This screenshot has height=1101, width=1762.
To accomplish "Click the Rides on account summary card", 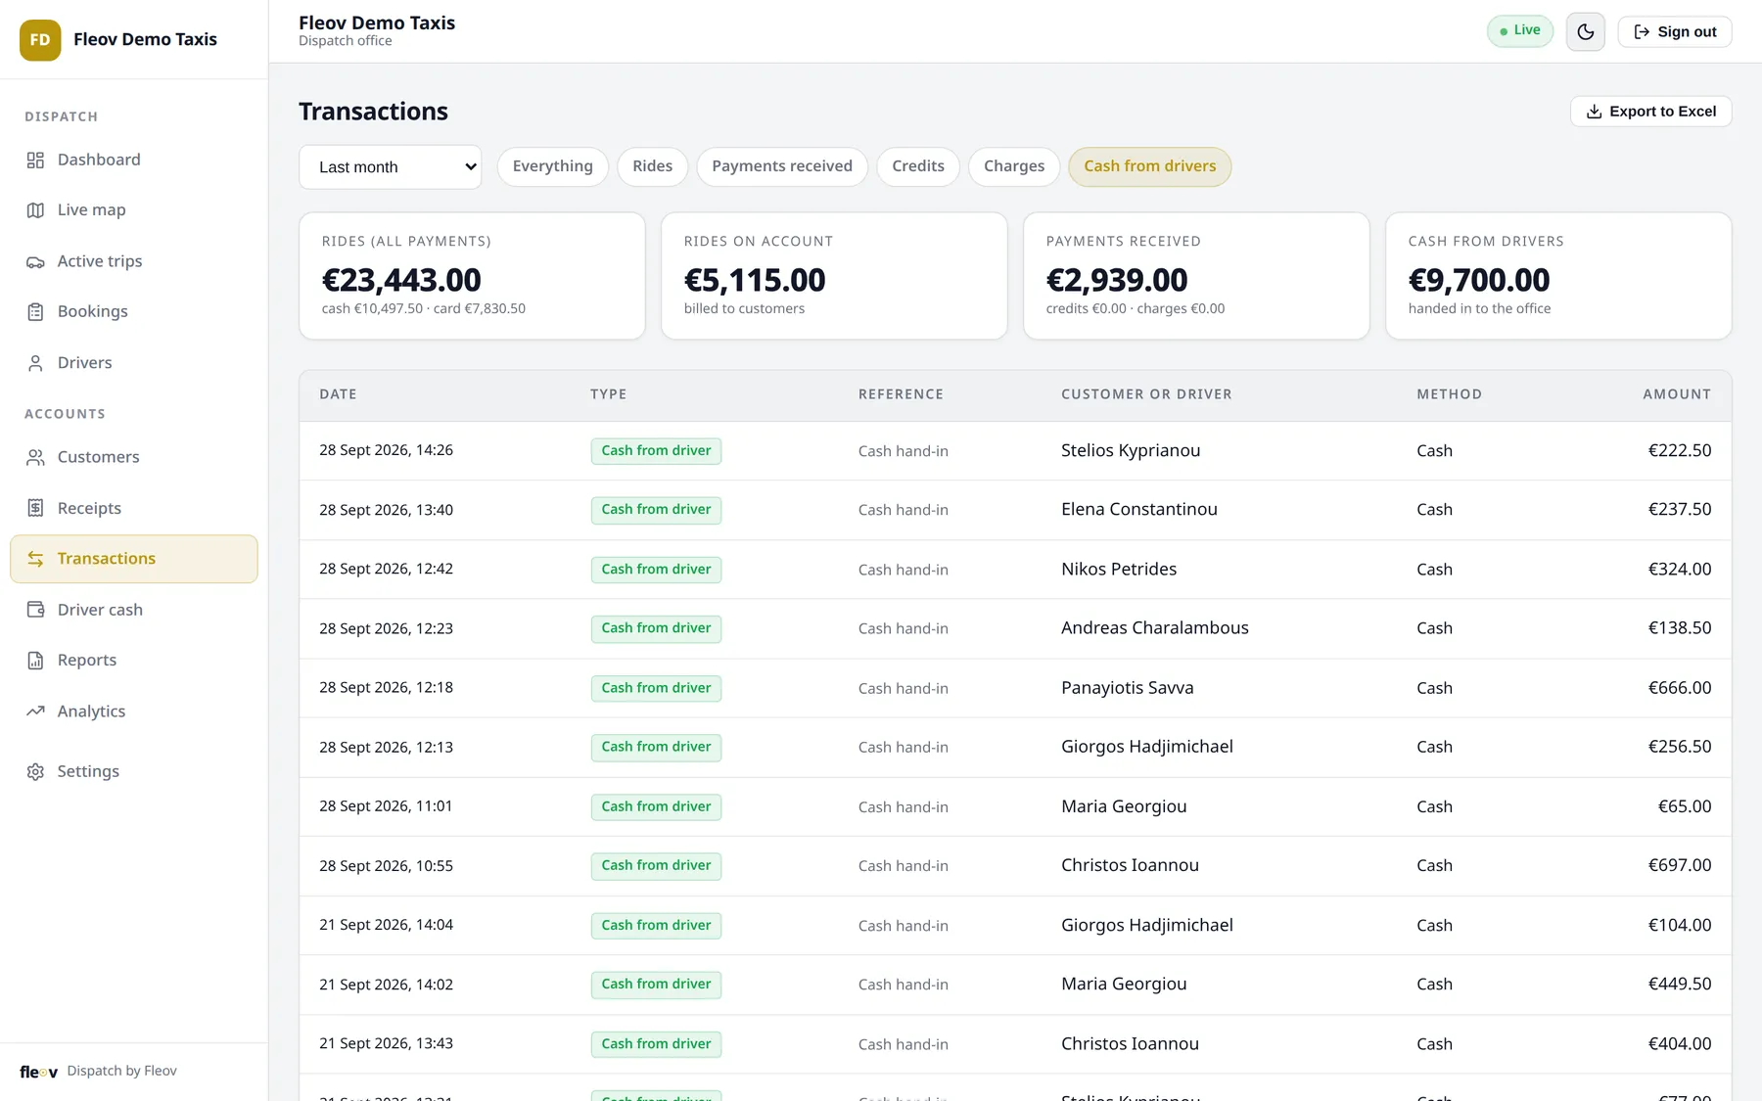I will pyautogui.click(x=834, y=276).
